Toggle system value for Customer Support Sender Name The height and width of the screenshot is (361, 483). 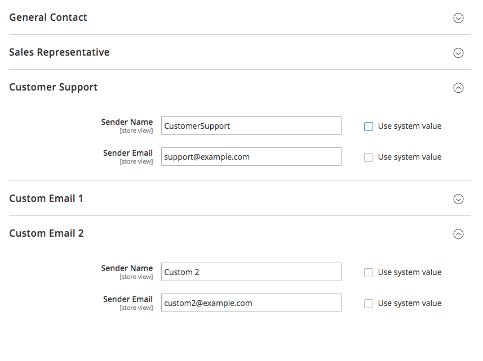coord(369,127)
